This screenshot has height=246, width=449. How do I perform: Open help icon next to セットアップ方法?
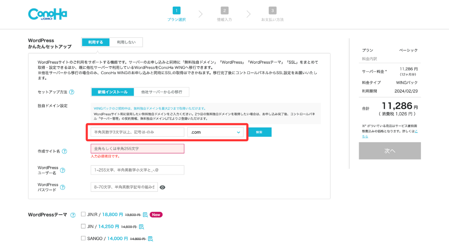pyautogui.click(x=72, y=92)
